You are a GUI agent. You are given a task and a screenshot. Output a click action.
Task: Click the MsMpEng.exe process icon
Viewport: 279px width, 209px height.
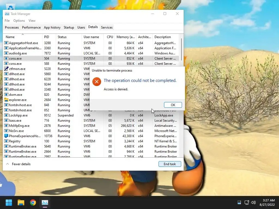click(x=6, y=125)
